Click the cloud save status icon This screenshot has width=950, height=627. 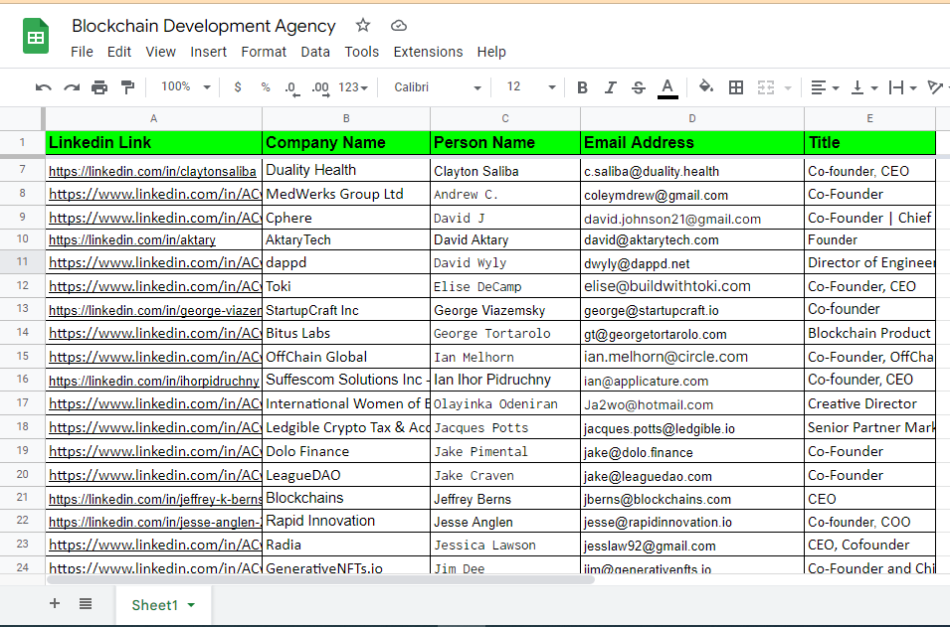pyautogui.click(x=399, y=26)
